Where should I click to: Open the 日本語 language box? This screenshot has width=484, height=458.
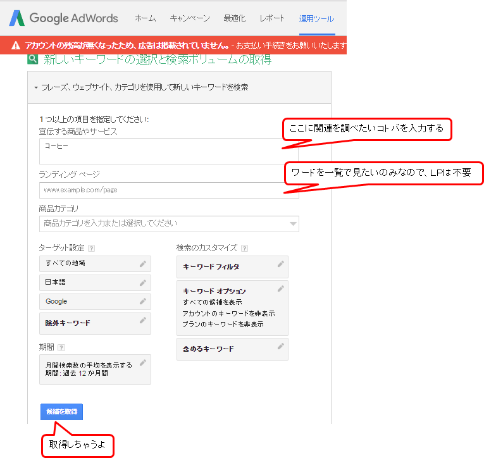click(x=95, y=282)
